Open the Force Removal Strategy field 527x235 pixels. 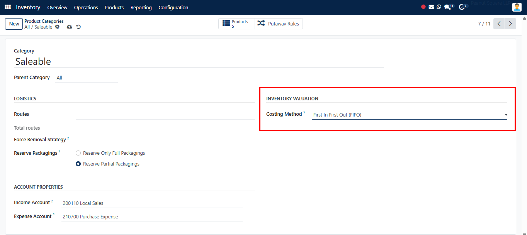point(165,140)
